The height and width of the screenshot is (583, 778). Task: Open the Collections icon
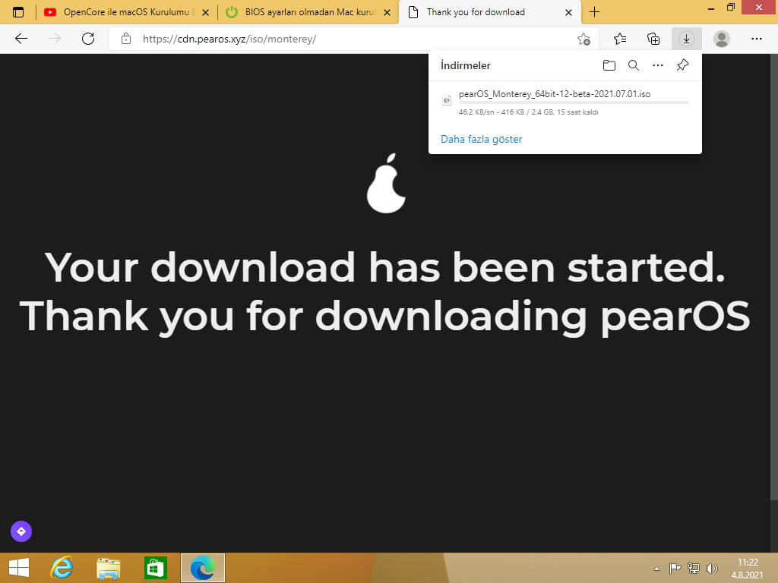click(653, 39)
